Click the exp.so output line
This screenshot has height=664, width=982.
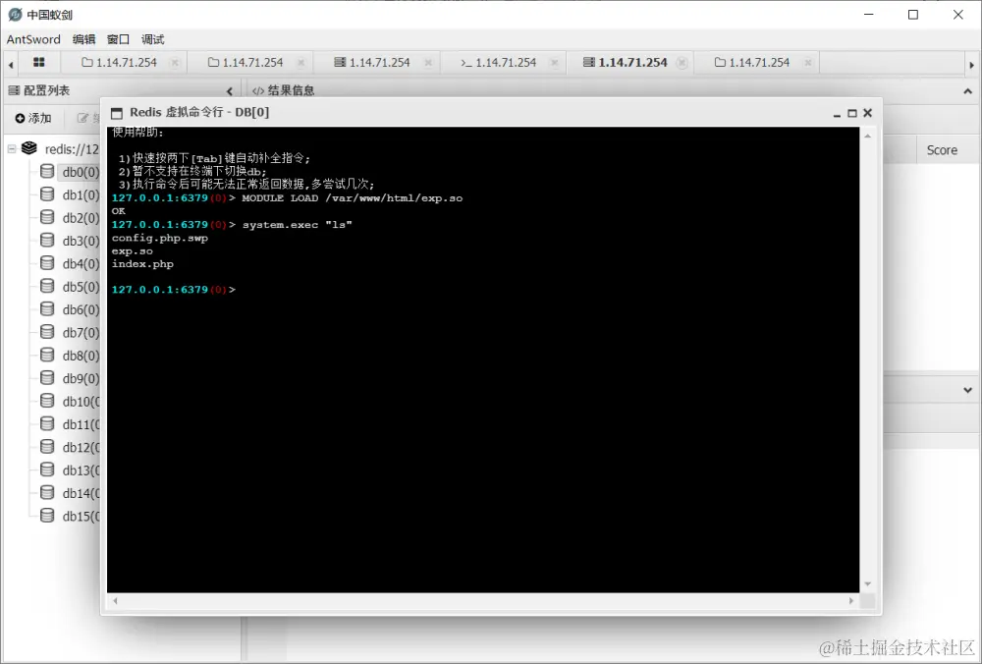point(133,251)
